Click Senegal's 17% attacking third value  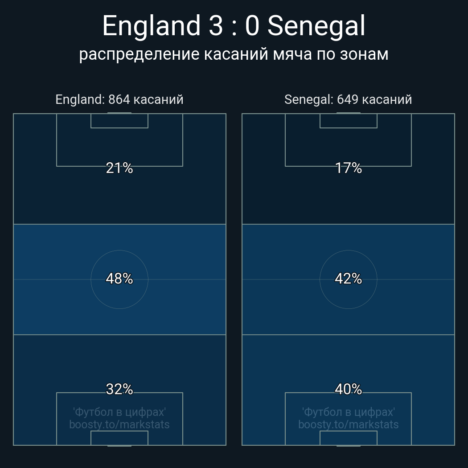pyautogui.click(x=348, y=168)
